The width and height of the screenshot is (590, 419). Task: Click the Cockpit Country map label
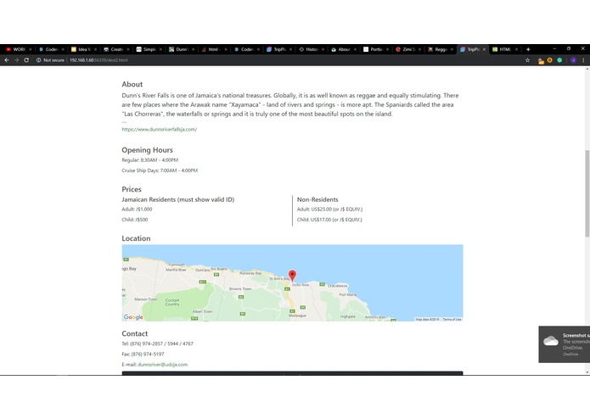[x=172, y=302]
